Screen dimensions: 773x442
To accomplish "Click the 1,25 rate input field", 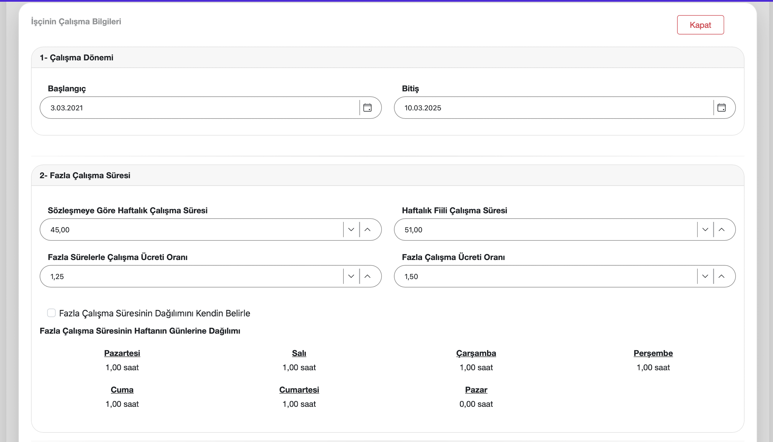I will pos(191,276).
